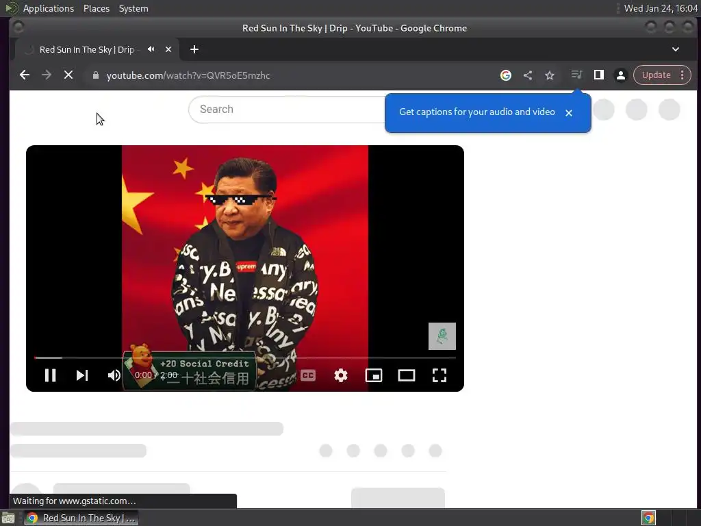View site information lock icon
The height and width of the screenshot is (526, 701).
pyautogui.click(x=95, y=75)
